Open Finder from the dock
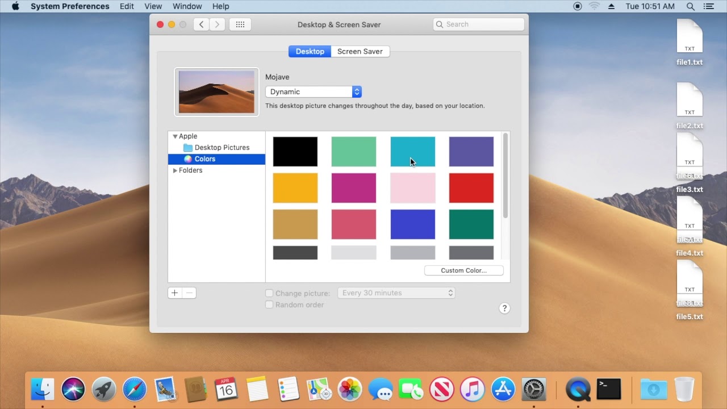 [43, 389]
